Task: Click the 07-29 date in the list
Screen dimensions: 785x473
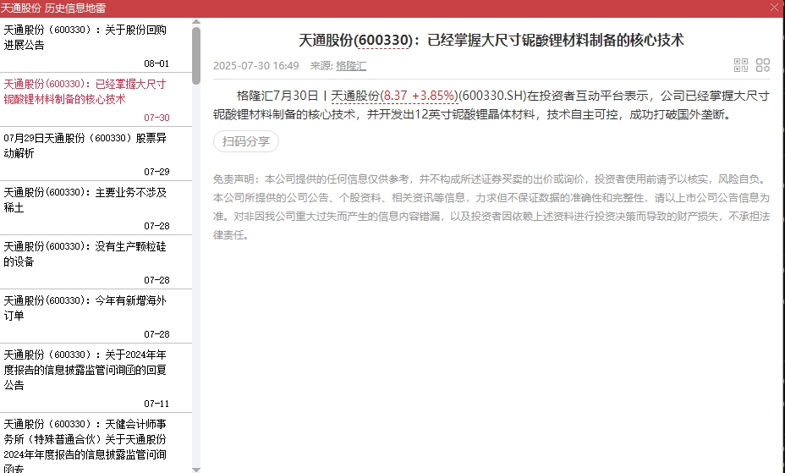Action: (156, 172)
